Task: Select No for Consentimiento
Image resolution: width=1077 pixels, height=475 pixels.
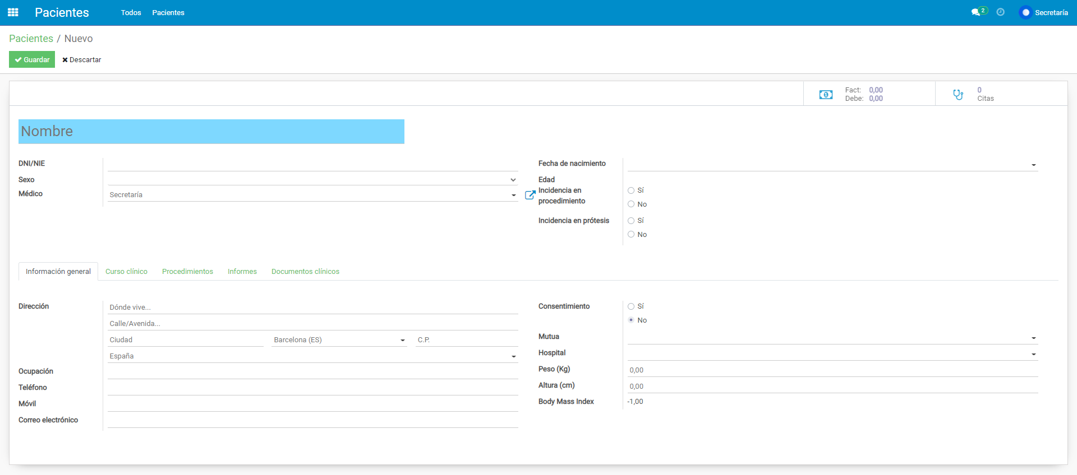Action: click(631, 320)
